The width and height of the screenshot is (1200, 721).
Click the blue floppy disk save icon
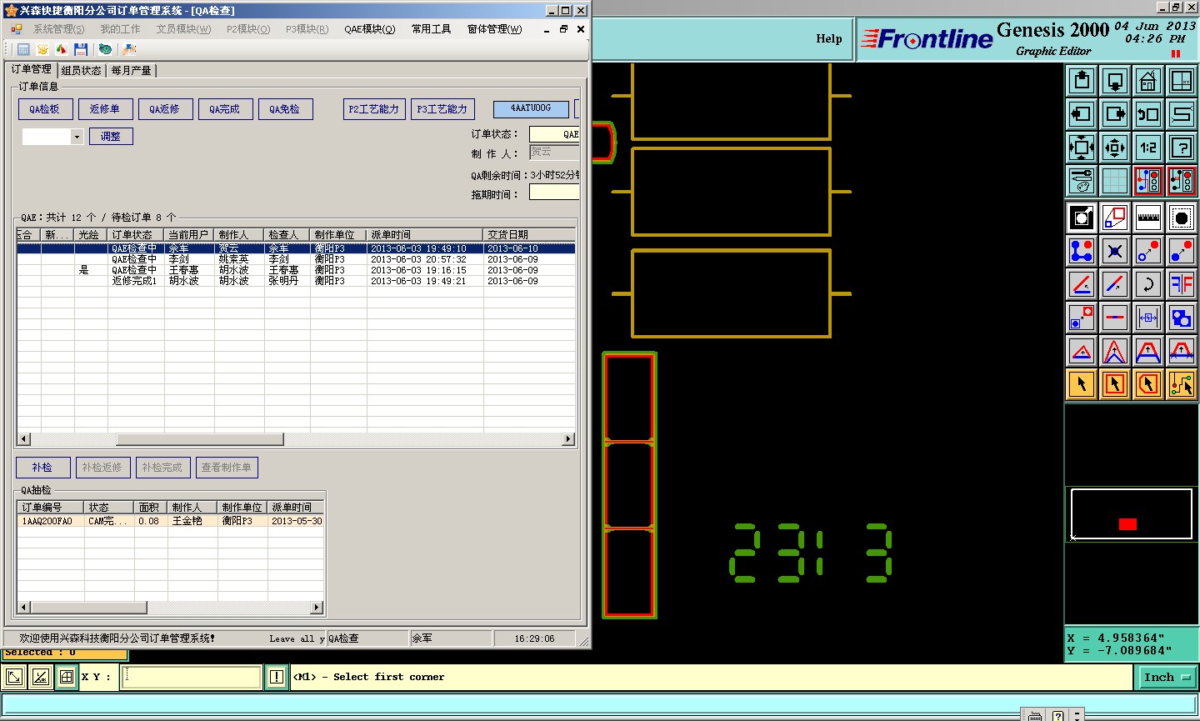pyautogui.click(x=81, y=49)
